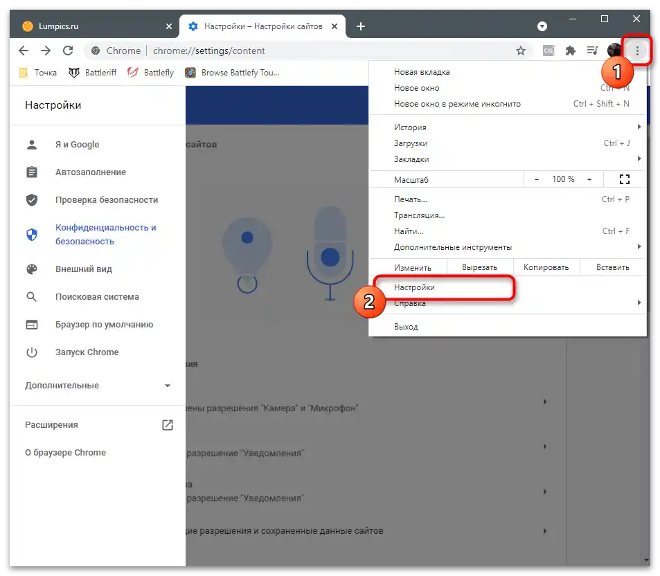Expand Дополнительные инструменты submenu
The width and height of the screenshot is (660, 576).
click(508, 247)
